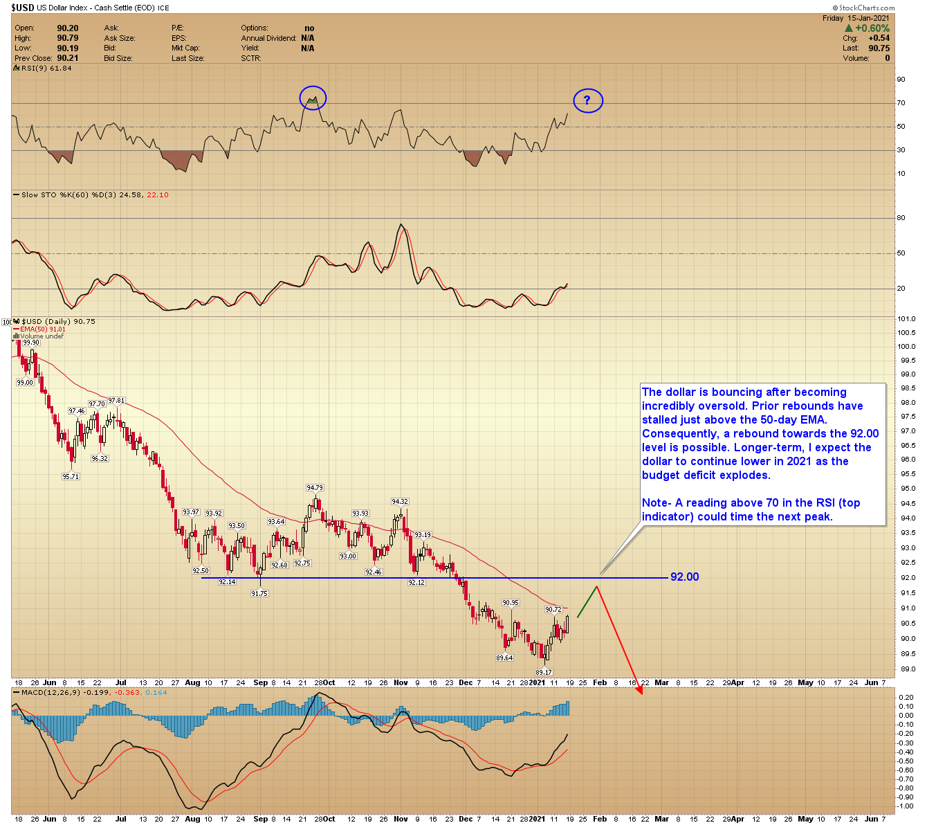Viewport: 927px width, 825px height.
Task: Click the 'RSI(9) 61.84' indicator label
Action: tap(46, 68)
